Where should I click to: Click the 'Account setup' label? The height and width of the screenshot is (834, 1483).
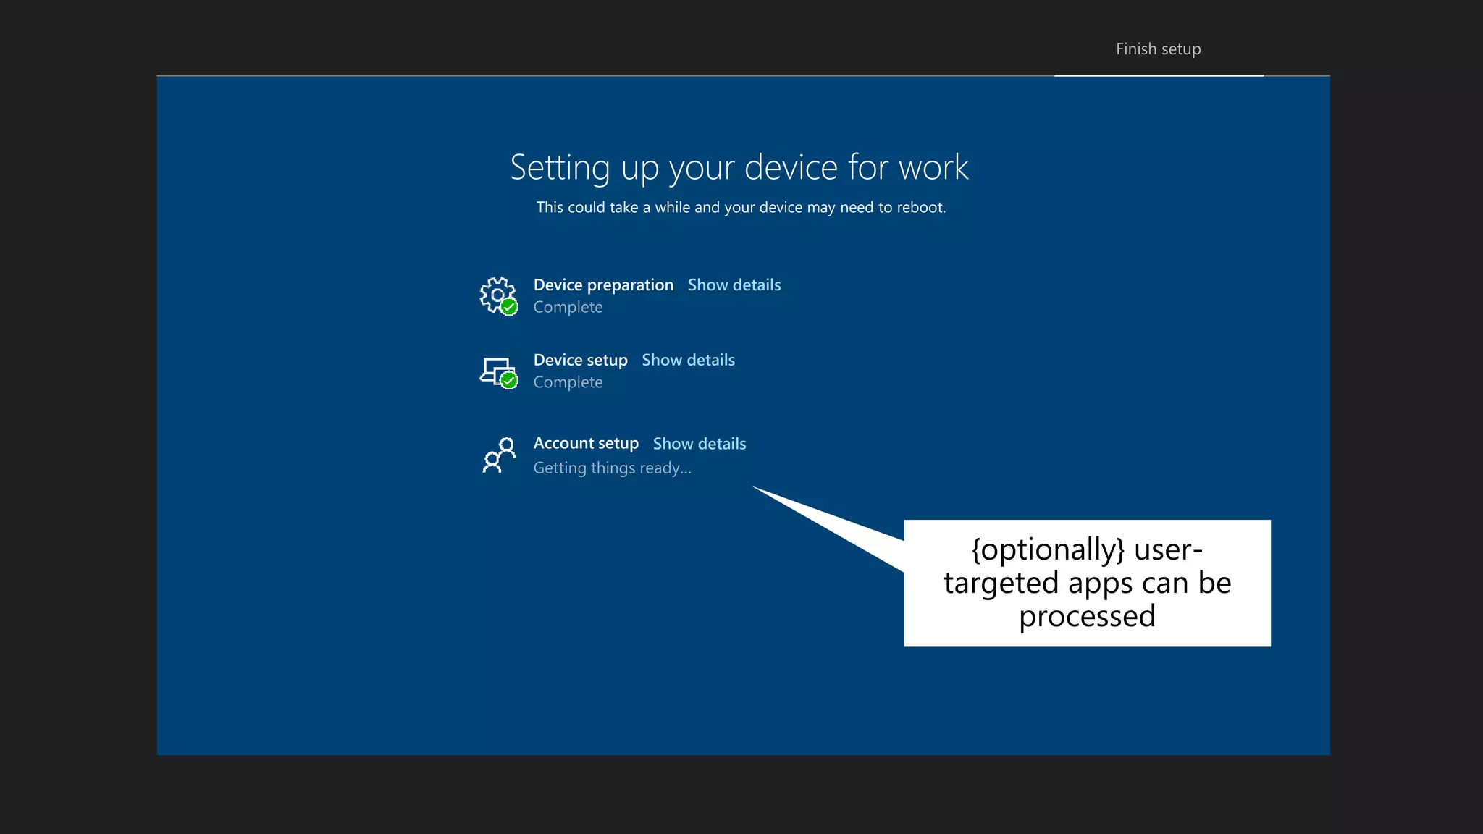pos(586,443)
